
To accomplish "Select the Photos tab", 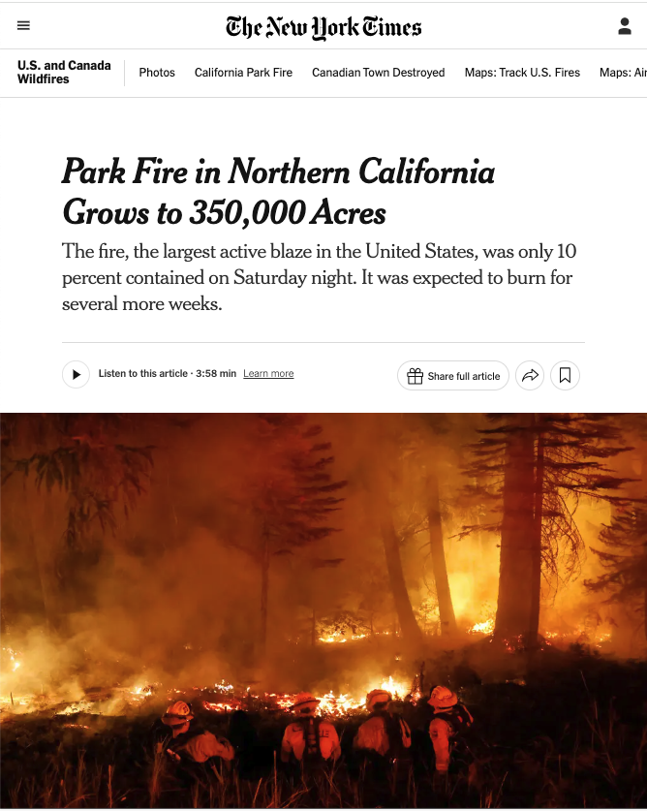I will 157,73.
